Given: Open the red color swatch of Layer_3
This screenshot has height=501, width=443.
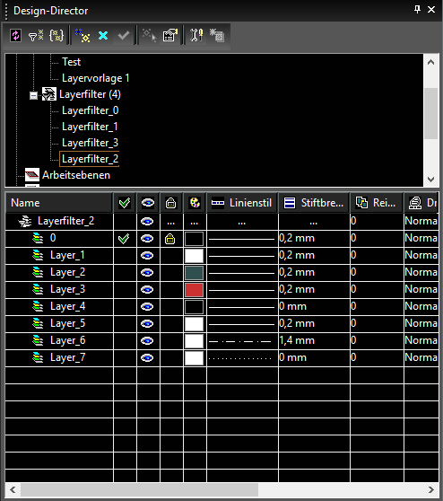Looking at the screenshot, I should [194, 290].
